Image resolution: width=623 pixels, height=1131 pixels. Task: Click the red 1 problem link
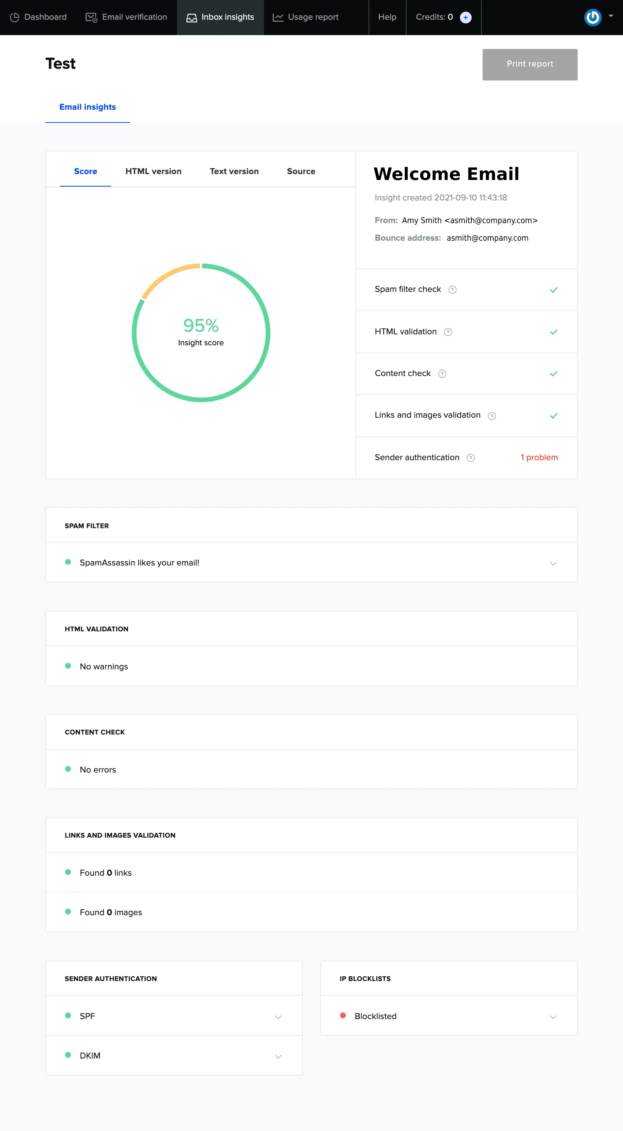[x=539, y=458]
